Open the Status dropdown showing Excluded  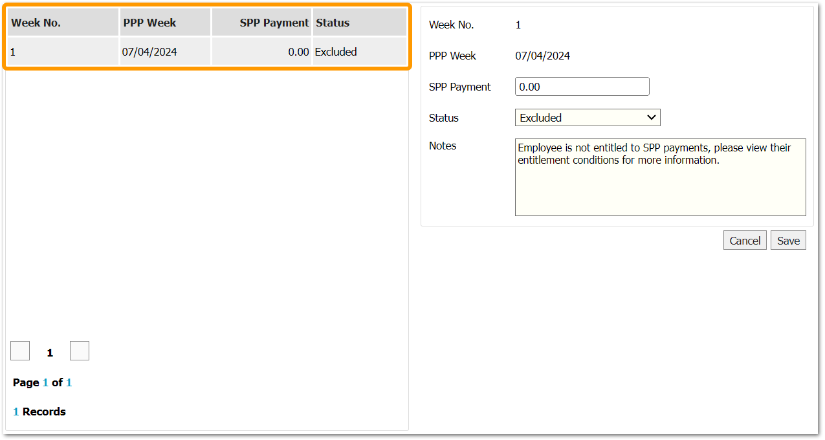[x=587, y=118]
